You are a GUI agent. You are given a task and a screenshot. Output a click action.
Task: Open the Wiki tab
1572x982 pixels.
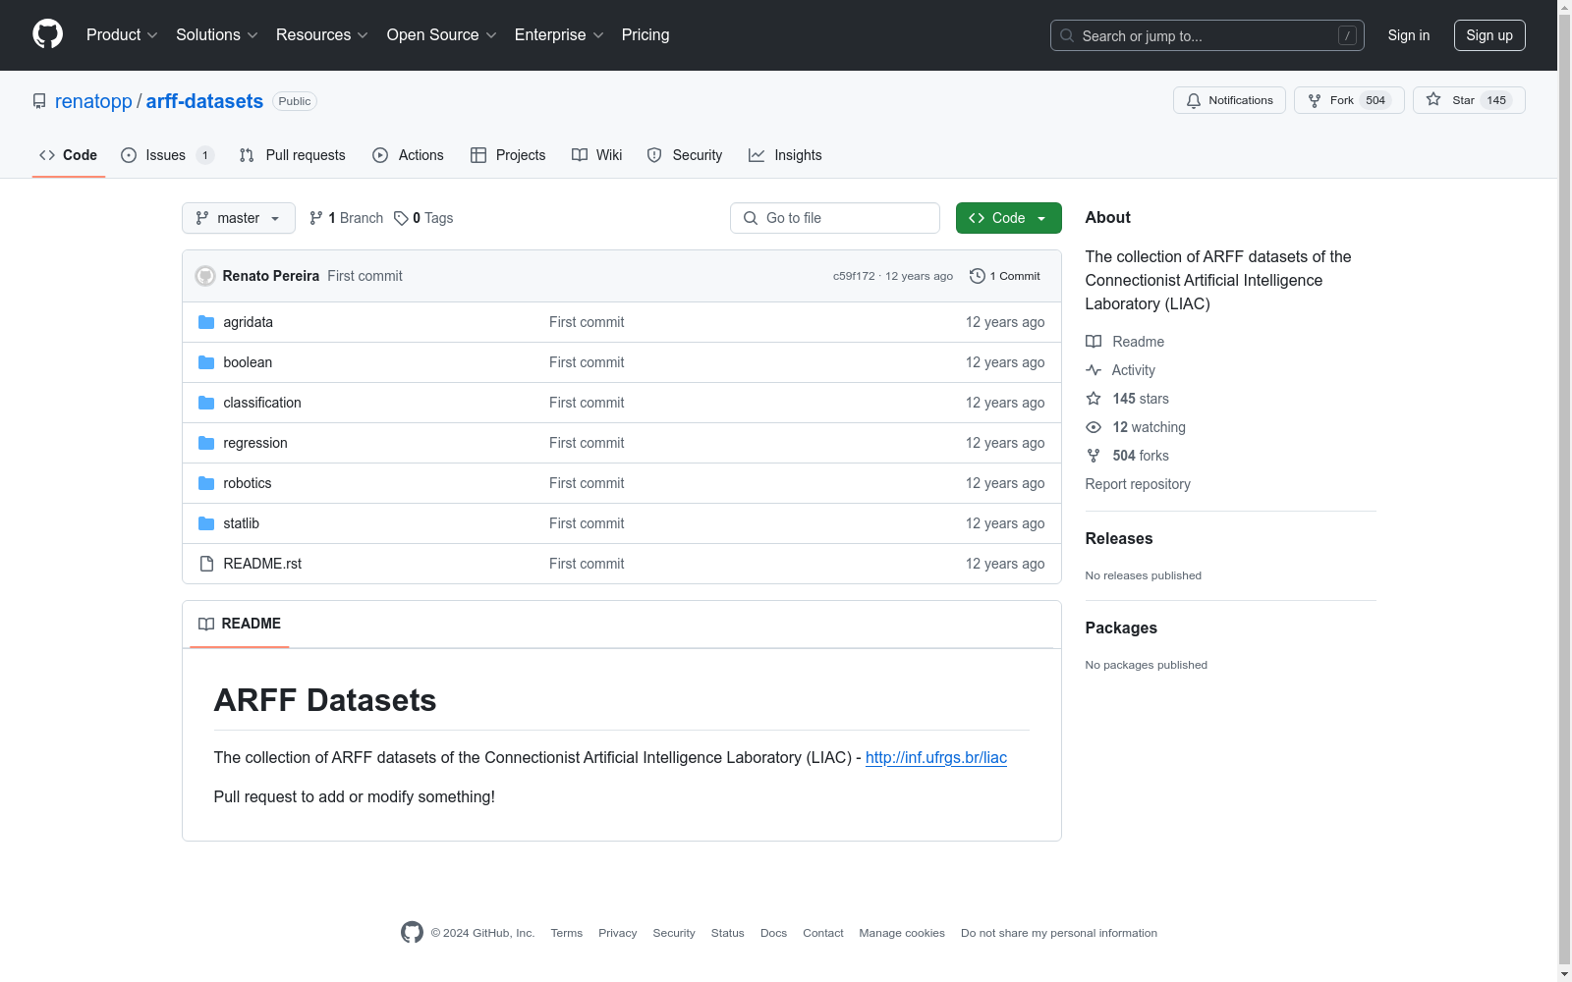click(597, 155)
